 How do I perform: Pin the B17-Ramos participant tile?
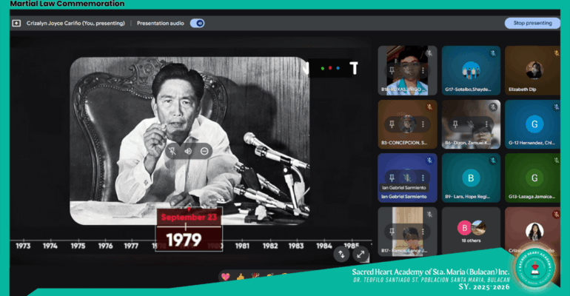pyautogui.click(x=392, y=232)
